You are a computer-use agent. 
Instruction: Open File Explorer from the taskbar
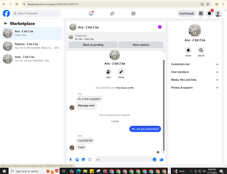pyautogui.click(x=85, y=171)
